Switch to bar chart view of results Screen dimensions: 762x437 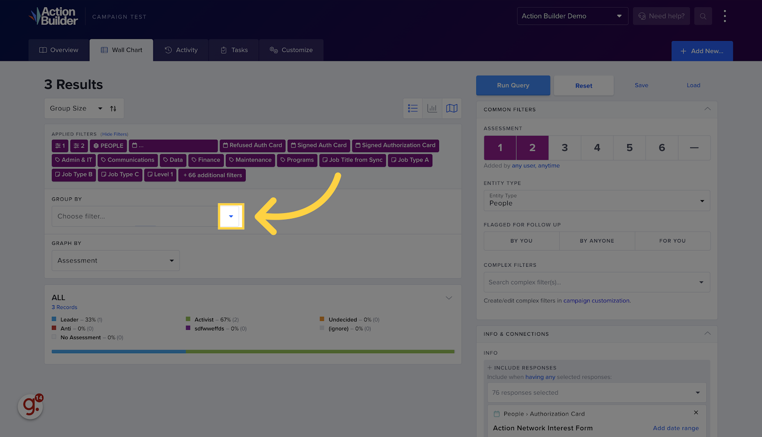(432, 108)
